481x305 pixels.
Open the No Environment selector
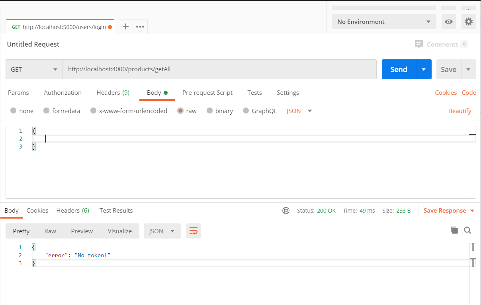point(384,22)
